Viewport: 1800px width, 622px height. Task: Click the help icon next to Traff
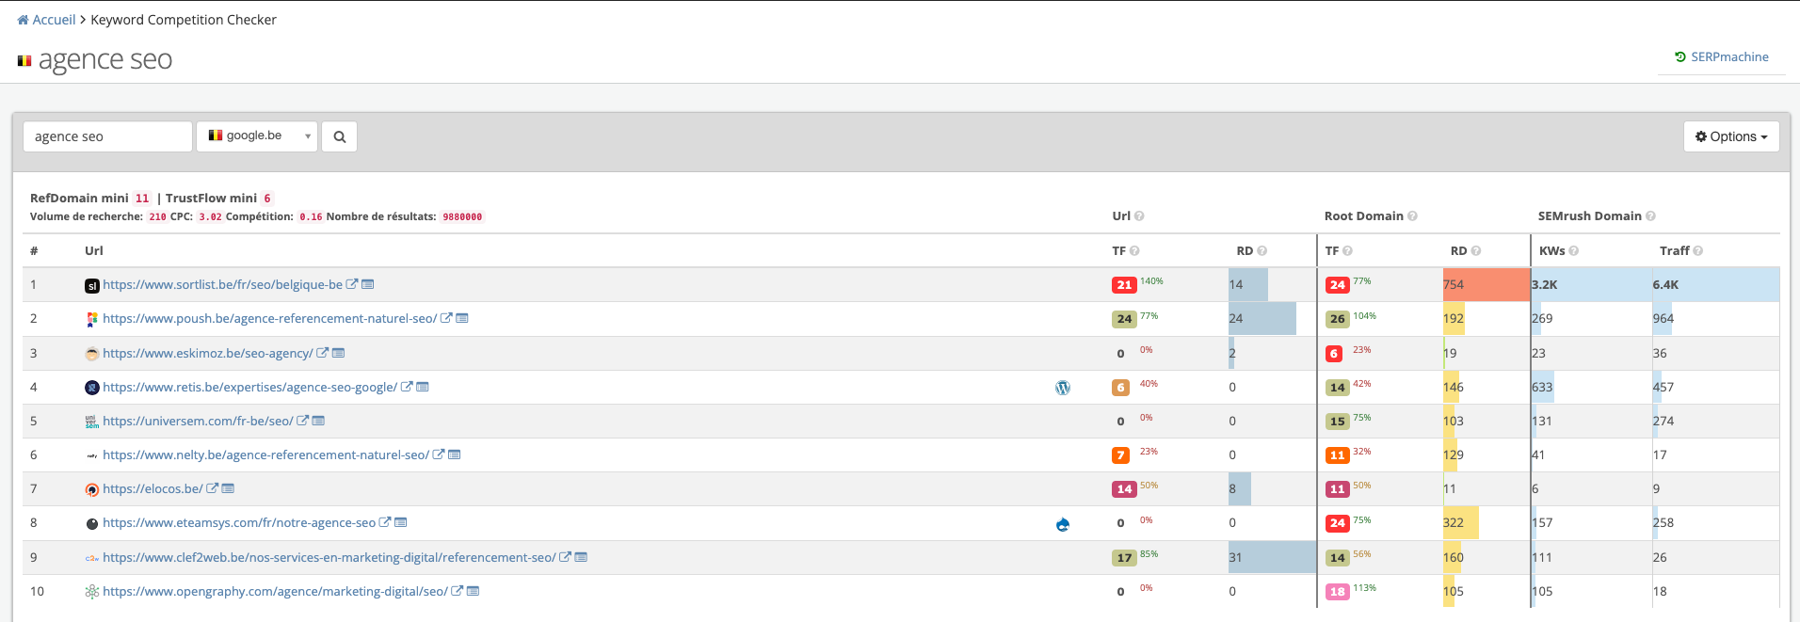(x=1697, y=251)
